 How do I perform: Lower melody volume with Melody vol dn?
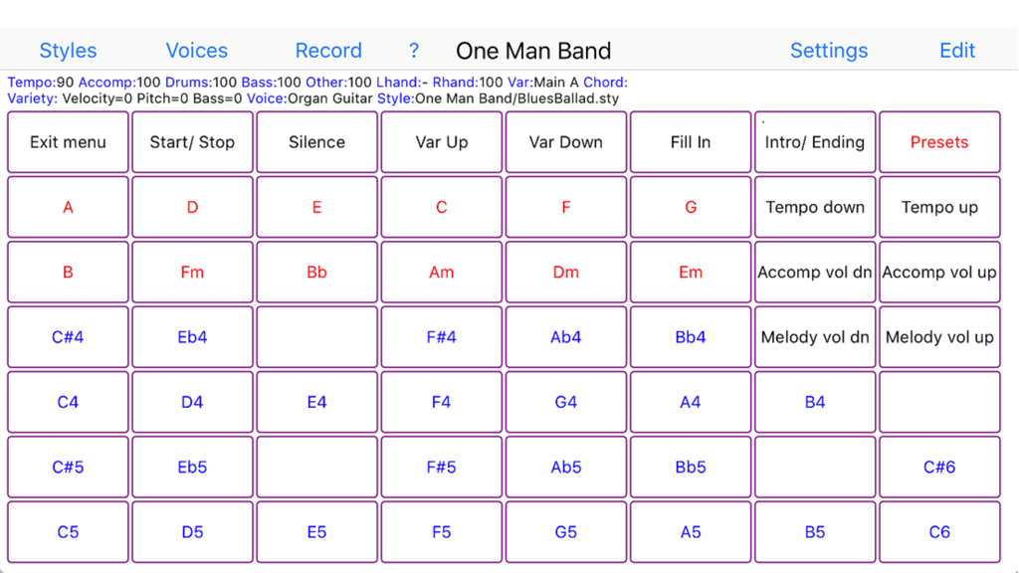[x=814, y=336]
